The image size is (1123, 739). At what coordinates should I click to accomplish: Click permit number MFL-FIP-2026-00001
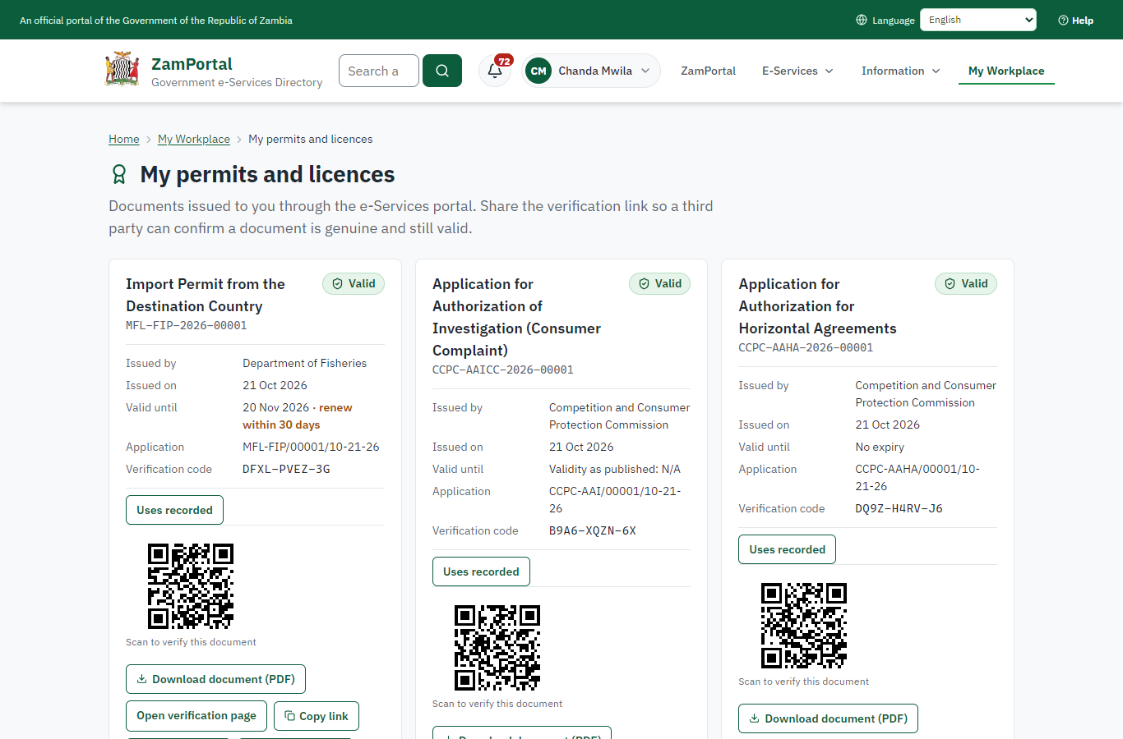[x=187, y=325]
